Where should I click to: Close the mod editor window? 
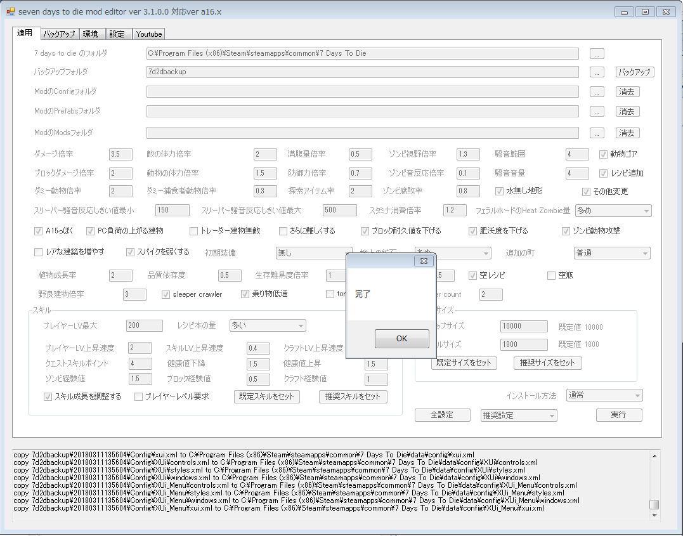[666, 12]
